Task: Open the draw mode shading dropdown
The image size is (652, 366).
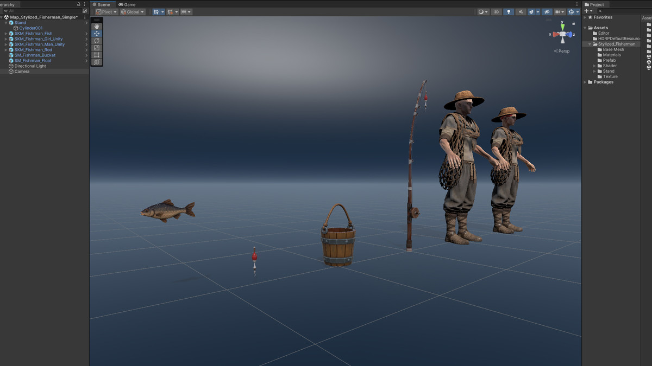Action: click(483, 11)
